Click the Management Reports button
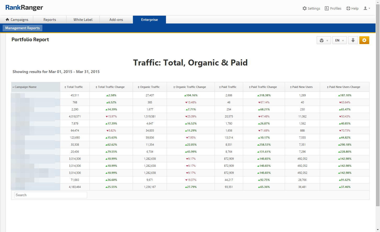The height and width of the screenshot is (232, 380). tap(23, 28)
